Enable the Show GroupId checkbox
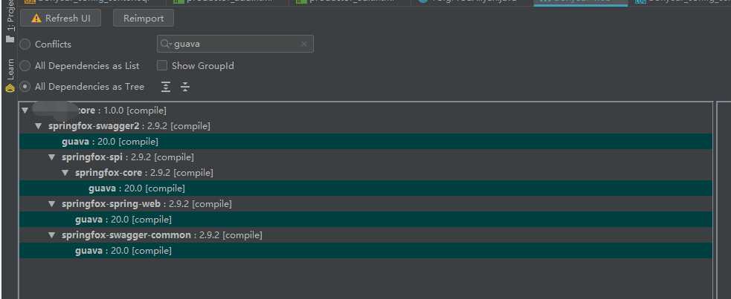Viewport: 731px width, 299px height. (x=162, y=65)
